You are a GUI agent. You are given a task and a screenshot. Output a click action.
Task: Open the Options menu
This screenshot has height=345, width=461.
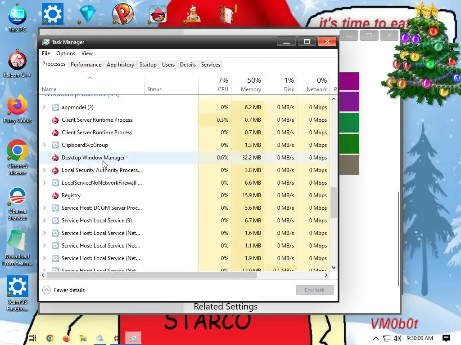coord(66,53)
